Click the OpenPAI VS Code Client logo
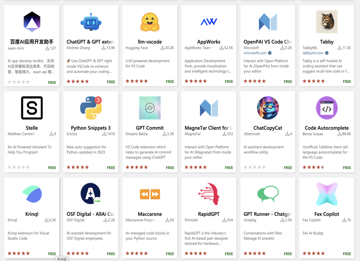The image size is (360, 261). [268, 22]
